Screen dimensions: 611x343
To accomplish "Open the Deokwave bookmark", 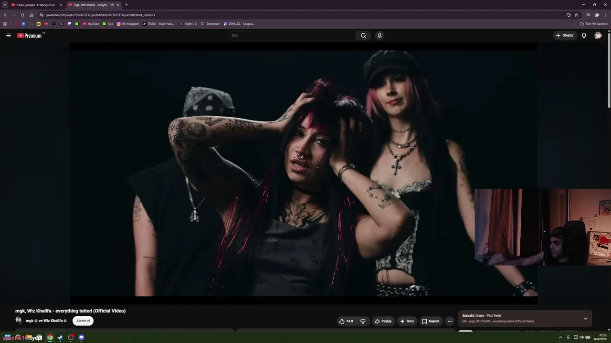I will click(x=211, y=23).
